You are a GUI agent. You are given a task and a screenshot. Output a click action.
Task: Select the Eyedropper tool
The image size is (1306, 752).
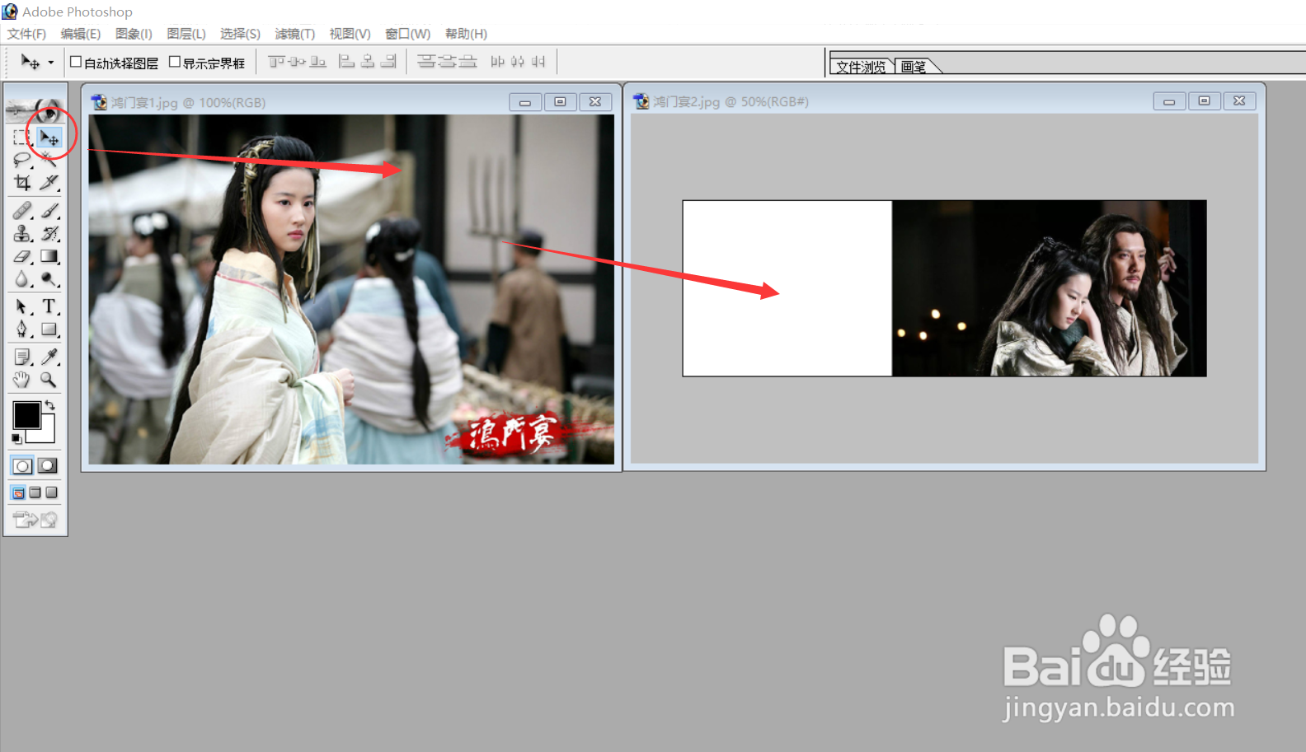(x=49, y=357)
